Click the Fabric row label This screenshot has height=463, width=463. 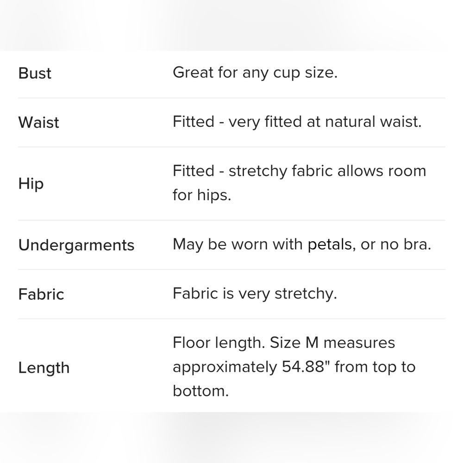click(x=41, y=294)
